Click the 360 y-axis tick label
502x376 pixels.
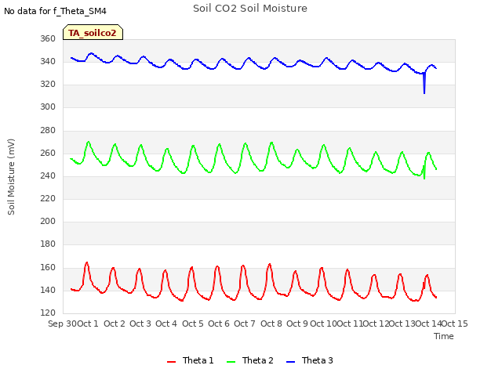48,38
